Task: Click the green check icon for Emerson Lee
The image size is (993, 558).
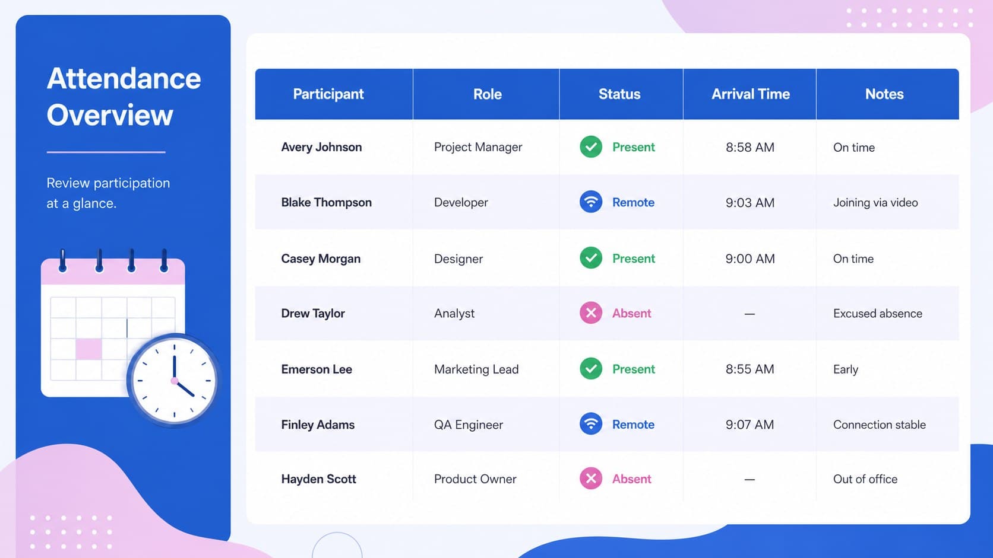Action: 591,368
